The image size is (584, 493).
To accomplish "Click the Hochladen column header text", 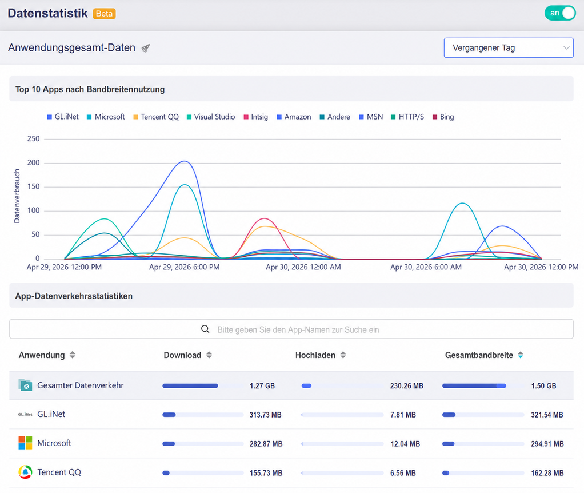I will coord(315,355).
